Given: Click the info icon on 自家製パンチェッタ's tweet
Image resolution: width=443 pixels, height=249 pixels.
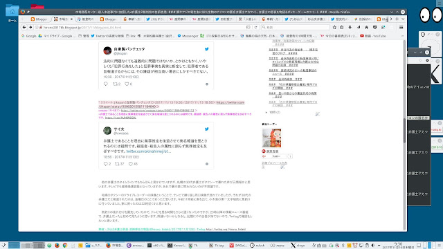Looking at the screenshot, I should [207, 84].
